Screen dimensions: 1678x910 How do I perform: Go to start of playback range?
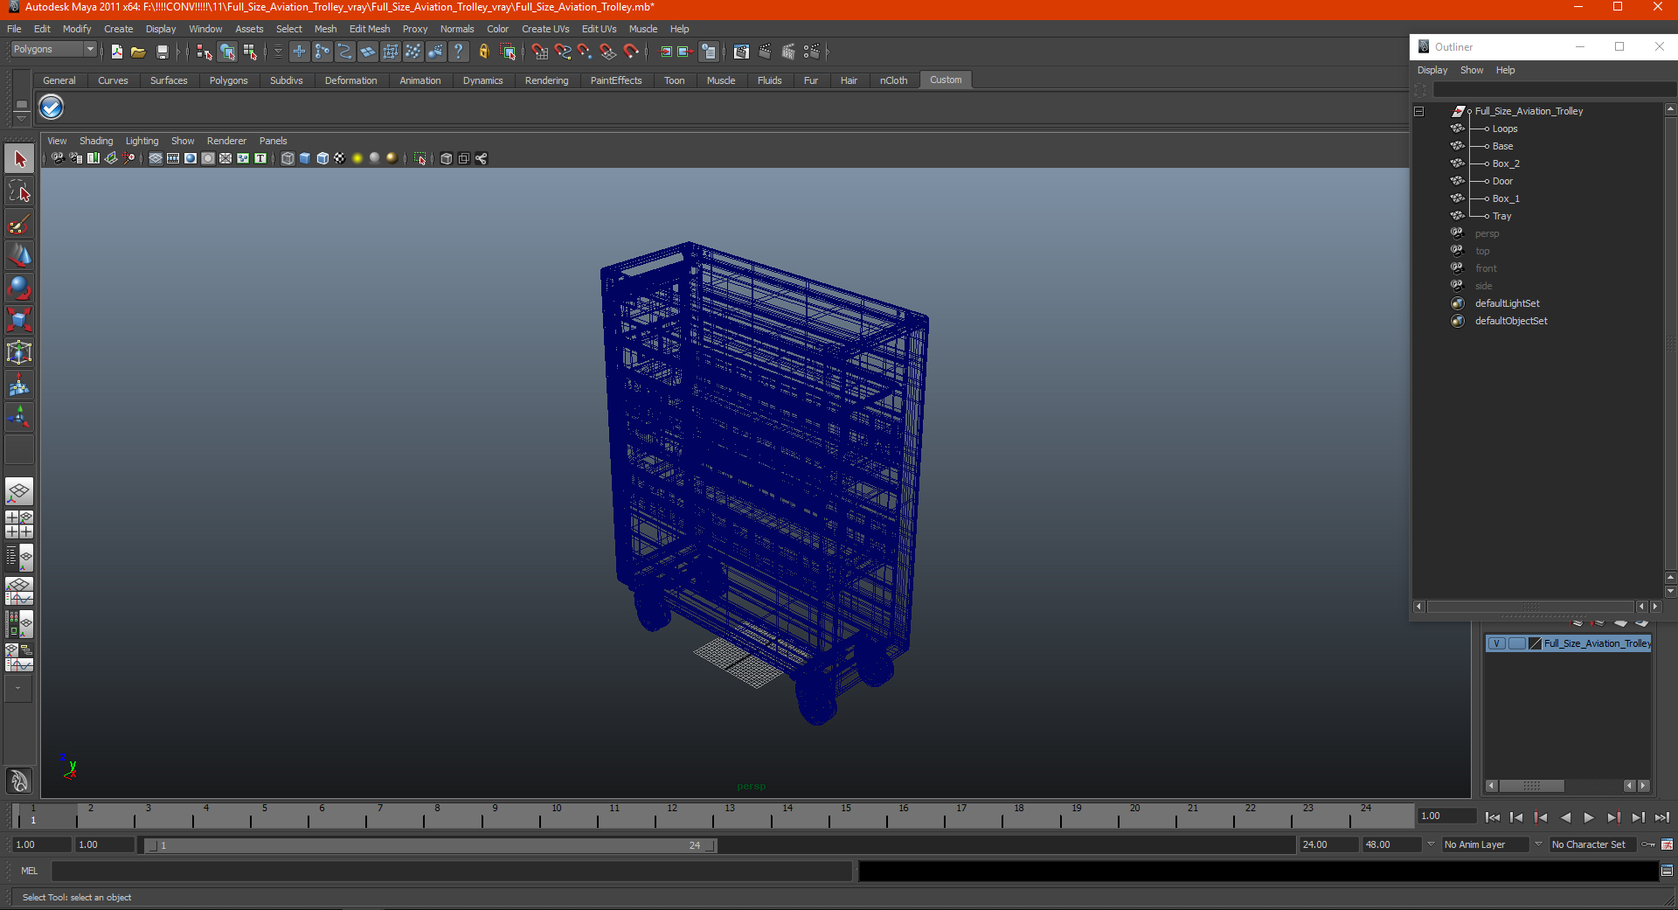[x=1492, y=817]
